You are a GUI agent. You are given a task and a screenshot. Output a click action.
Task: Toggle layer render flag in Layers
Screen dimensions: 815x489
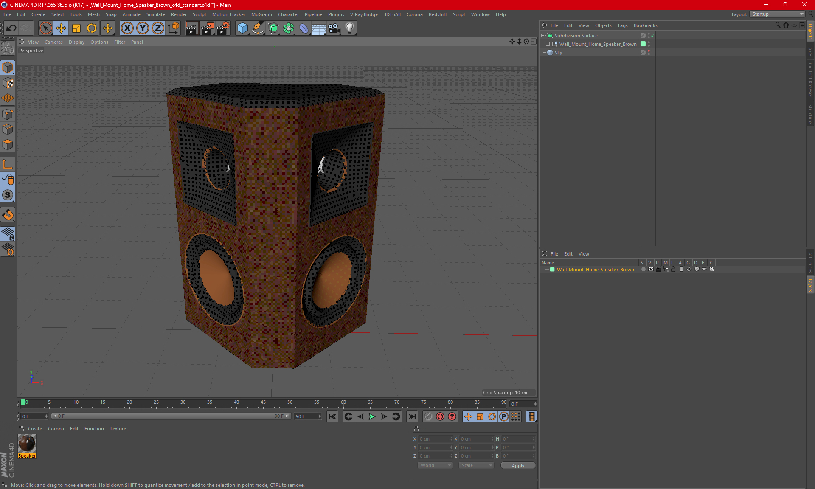tap(658, 269)
